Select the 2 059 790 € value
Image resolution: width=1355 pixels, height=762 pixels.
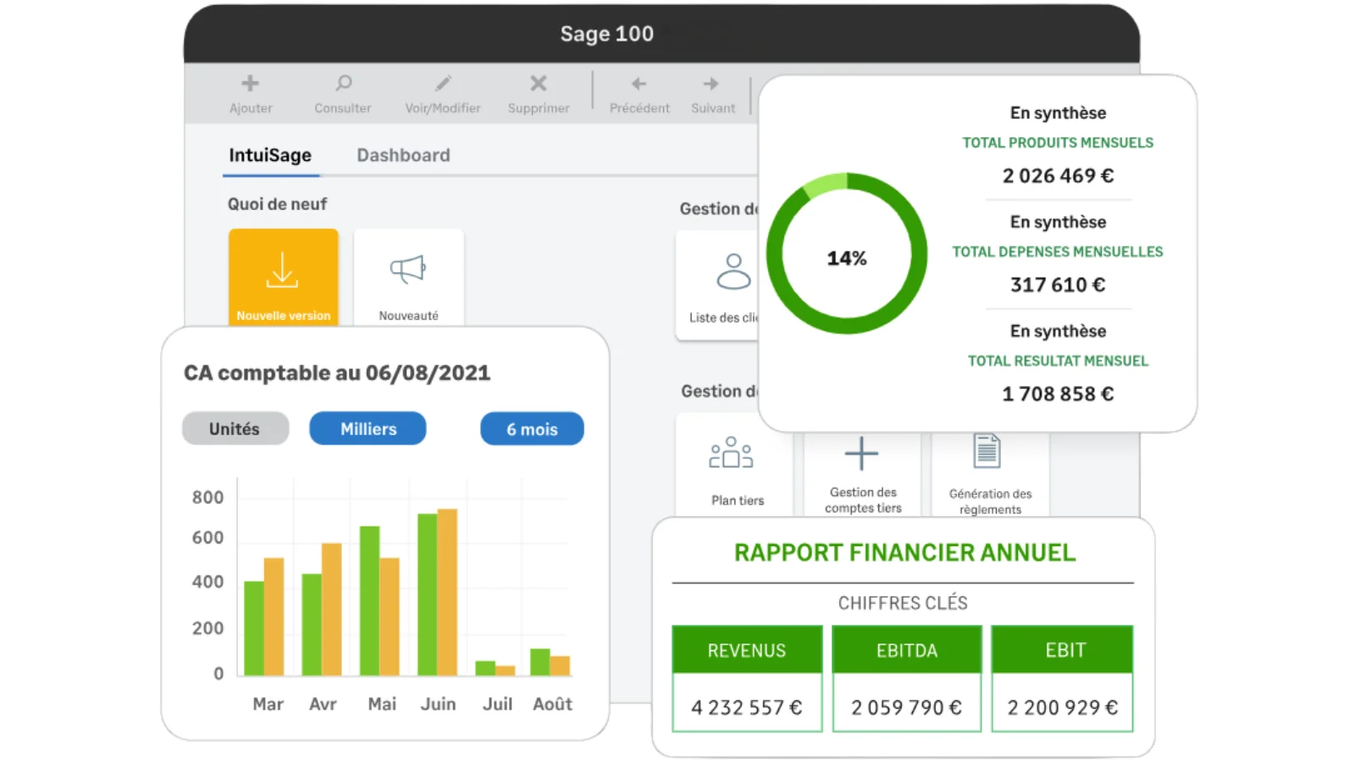907,707
